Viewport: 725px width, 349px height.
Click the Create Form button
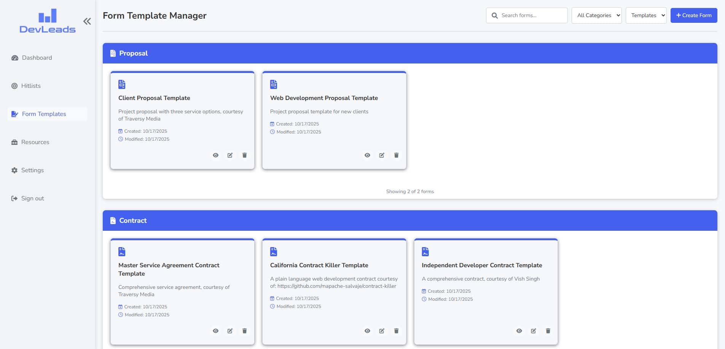point(694,16)
